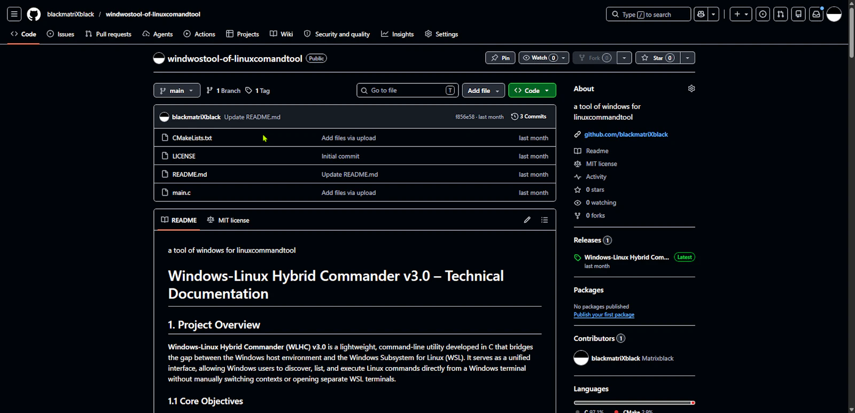Open blackmatriXblack contributor profile
This screenshot has width=855, height=413.
coord(616,358)
